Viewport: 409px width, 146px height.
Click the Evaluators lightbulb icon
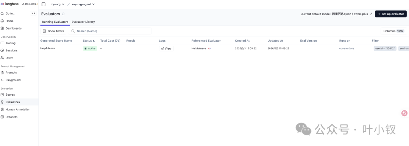(x=2, y=102)
